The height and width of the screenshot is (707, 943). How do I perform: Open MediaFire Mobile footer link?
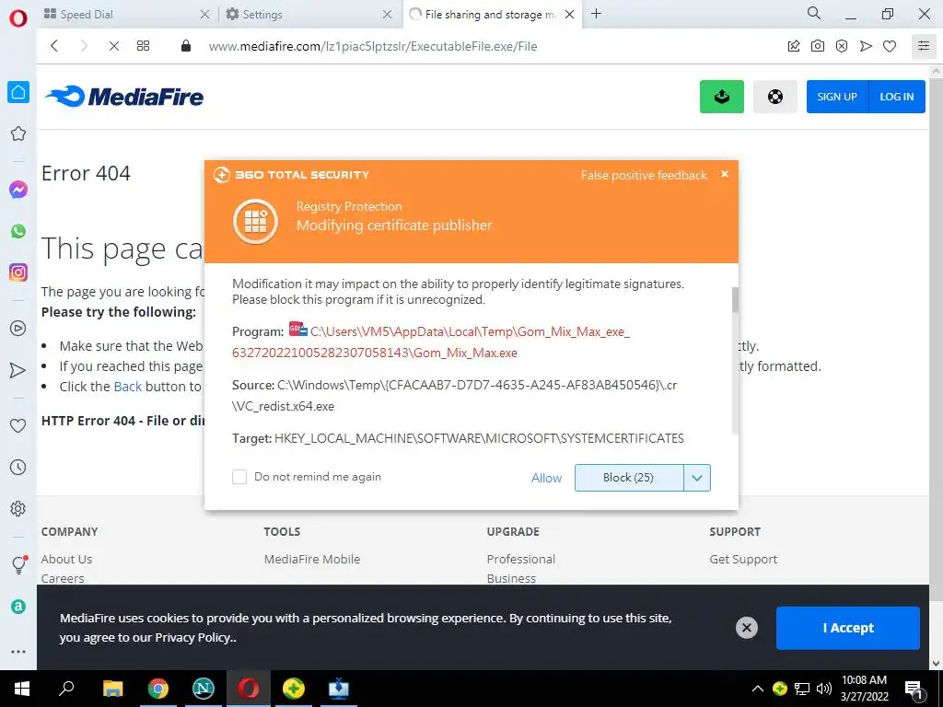click(x=312, y=559)
